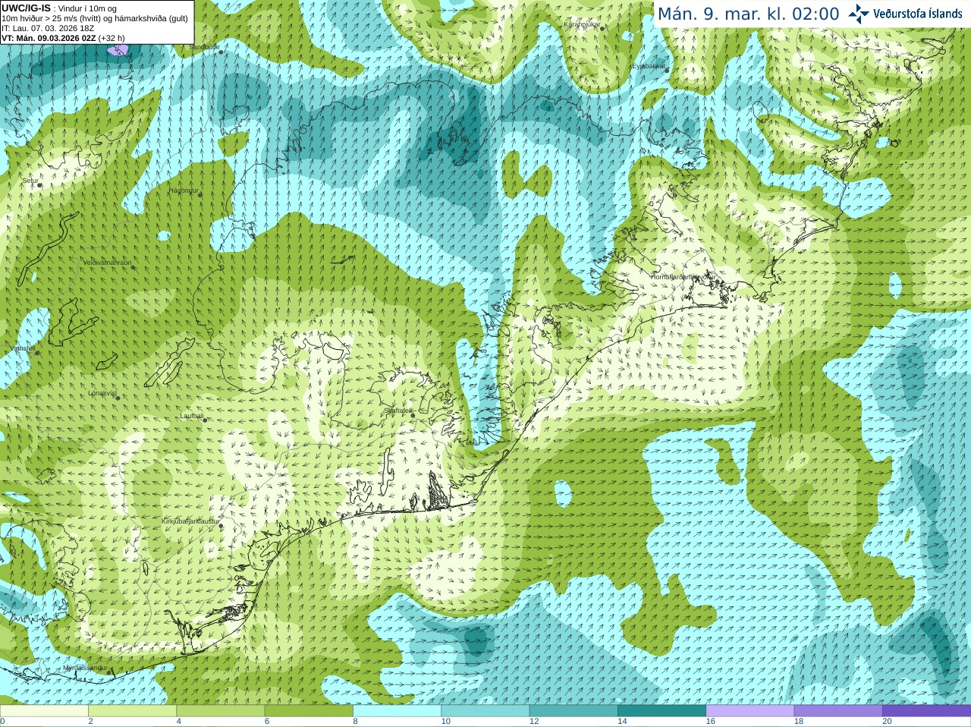Pick the 16–18 m/s lavender swatch
This screenshot has height=727, width=971.
click(750, 710)
